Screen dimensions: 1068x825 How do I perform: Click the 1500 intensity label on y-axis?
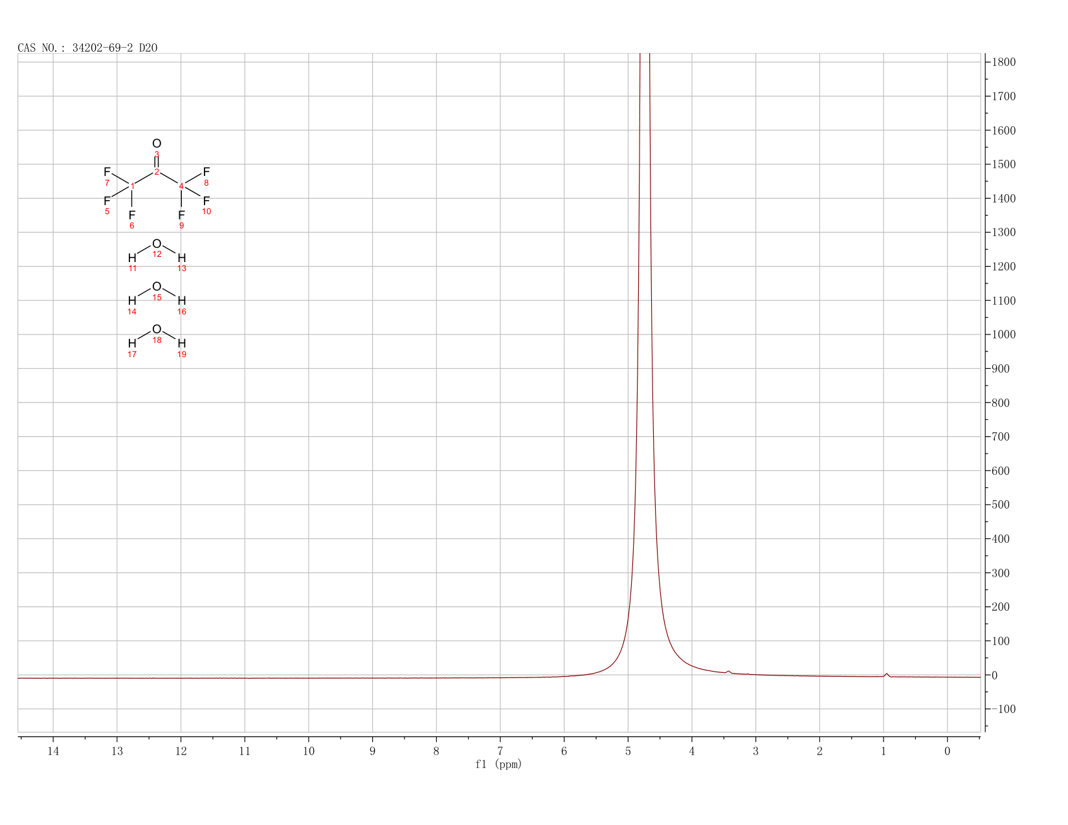coord(1004,164)
